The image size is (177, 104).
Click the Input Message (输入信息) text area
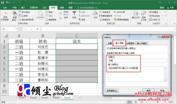[137, 74]
